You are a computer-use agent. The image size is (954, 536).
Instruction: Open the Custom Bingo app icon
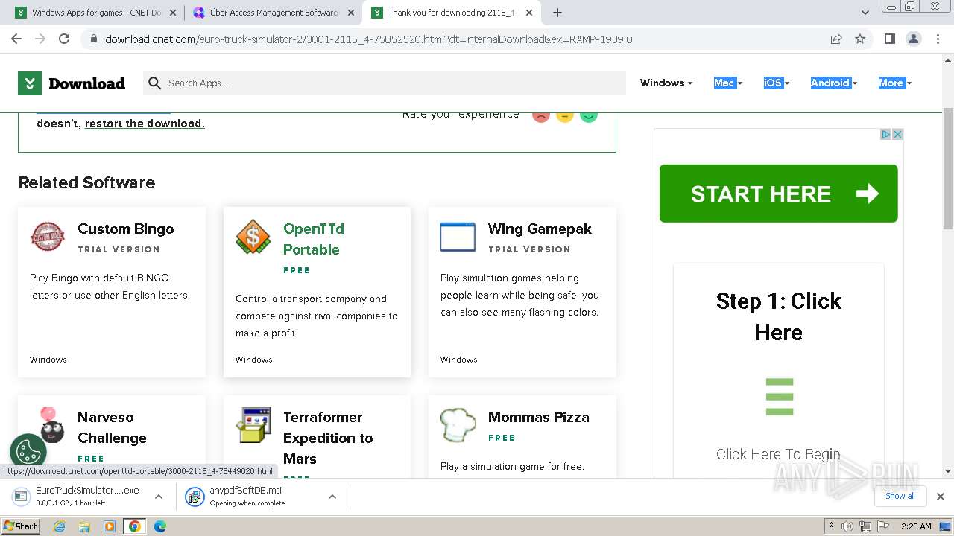(x=48, y=237)
